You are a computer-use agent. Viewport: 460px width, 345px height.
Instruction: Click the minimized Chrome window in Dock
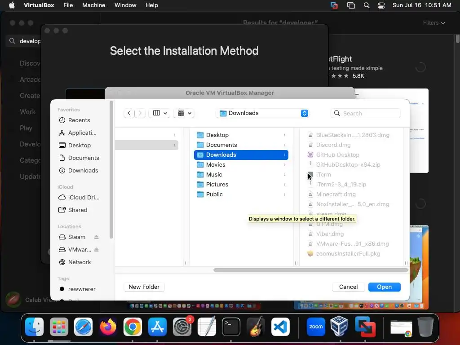tap(401, 328)
